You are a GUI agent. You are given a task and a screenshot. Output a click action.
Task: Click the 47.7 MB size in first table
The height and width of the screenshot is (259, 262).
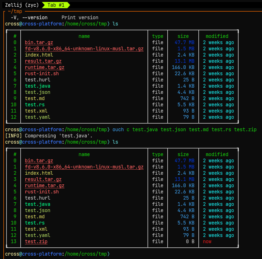click(x=185, y=42)
